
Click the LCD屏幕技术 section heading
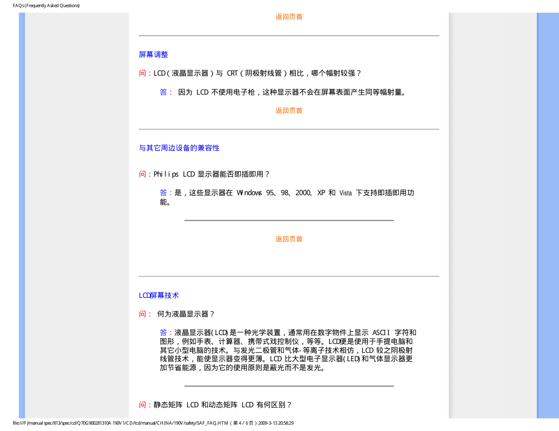pyautogui.click(x=159, y=295)
